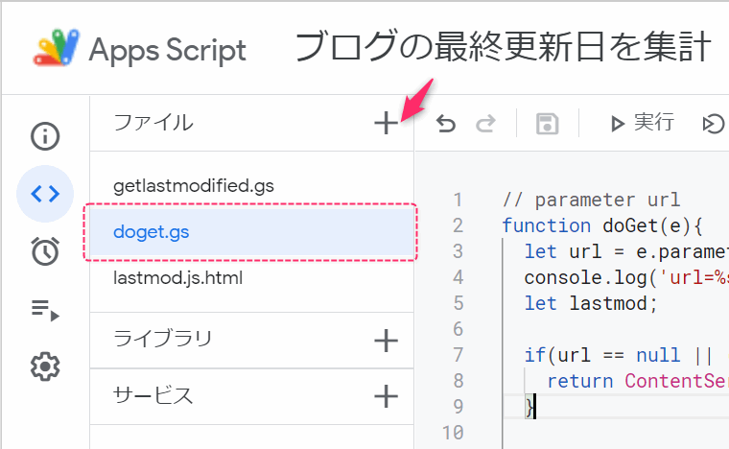Place cursor on code line 5
This screenshot has width=729, height=449.
591,303
